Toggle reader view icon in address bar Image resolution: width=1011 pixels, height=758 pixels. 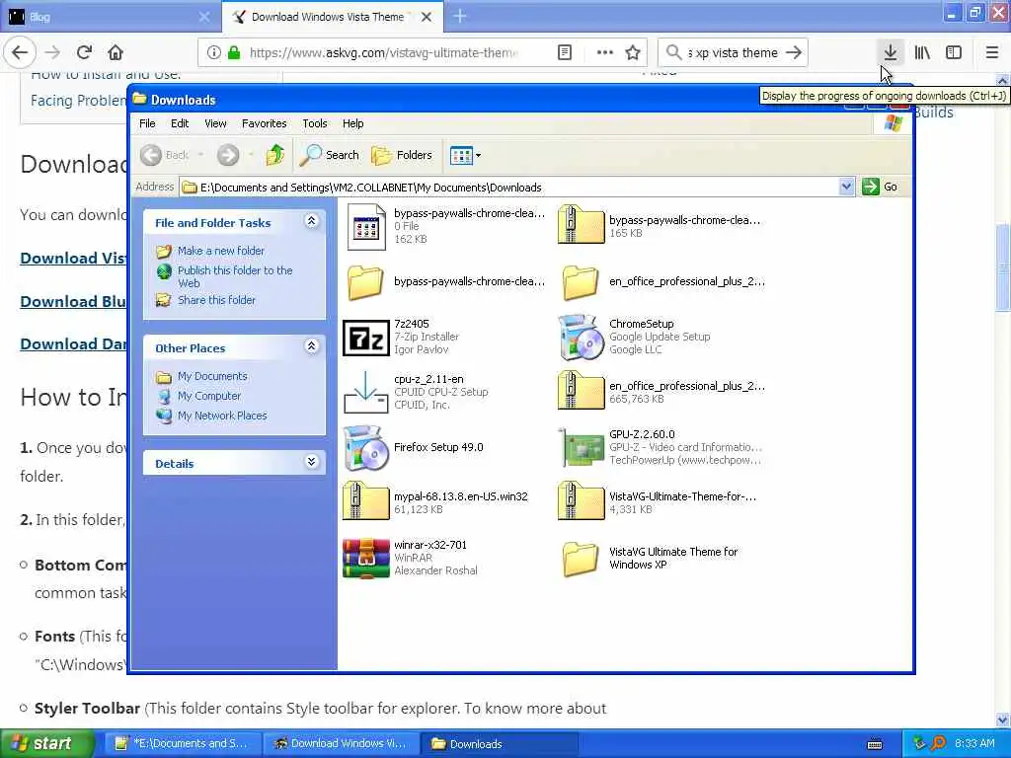564,53
